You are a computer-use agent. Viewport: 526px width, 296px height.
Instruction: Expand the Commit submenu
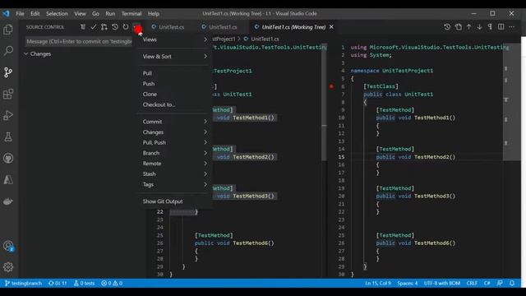[175, 122]
